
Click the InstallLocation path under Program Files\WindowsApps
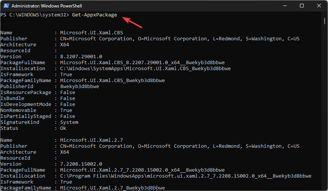point(186,176)
